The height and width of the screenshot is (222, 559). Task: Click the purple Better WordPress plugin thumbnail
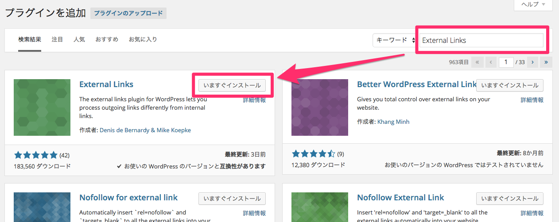320,107
